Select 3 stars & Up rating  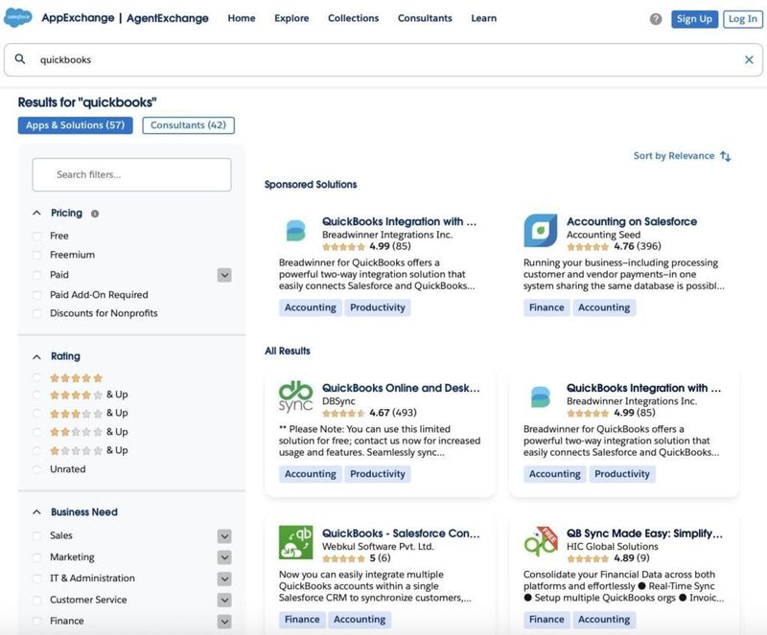[36, 414]
